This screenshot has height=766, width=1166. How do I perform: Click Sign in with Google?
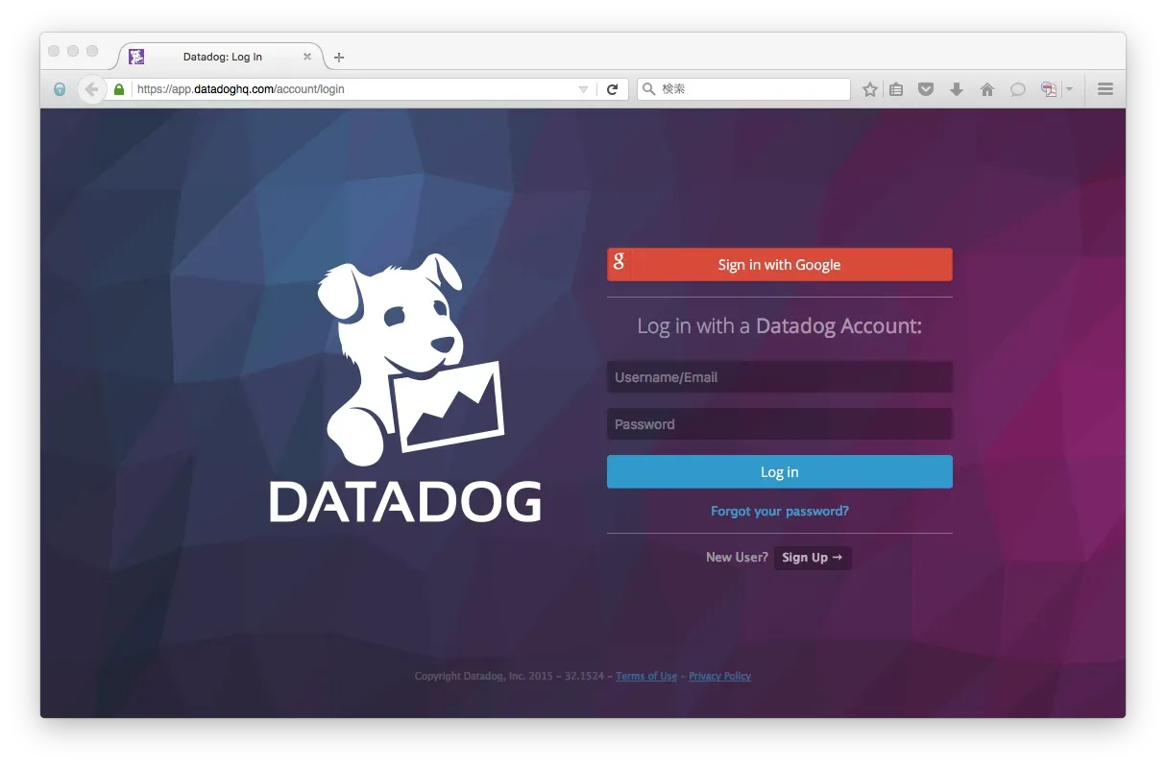coord(779,264)
